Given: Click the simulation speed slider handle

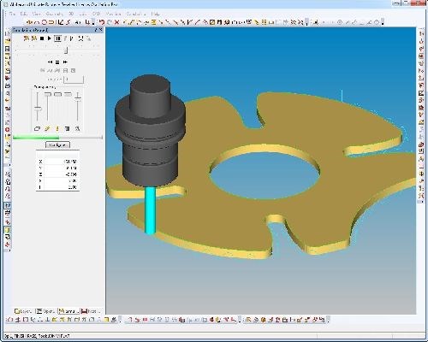Looking at the screenshot, I should pos(66,50).
